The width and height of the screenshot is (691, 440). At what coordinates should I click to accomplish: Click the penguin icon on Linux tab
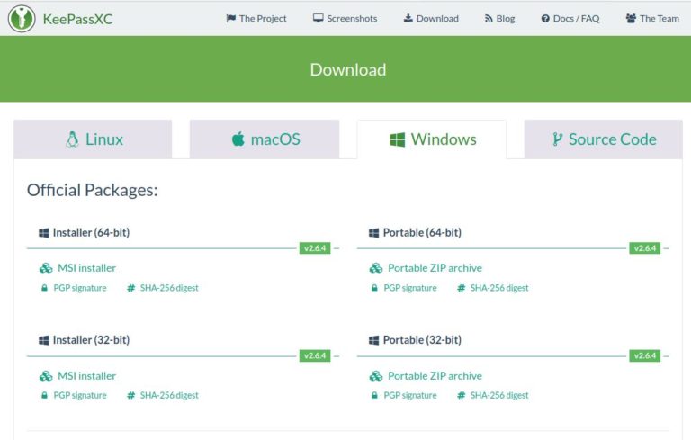point(72,139)
